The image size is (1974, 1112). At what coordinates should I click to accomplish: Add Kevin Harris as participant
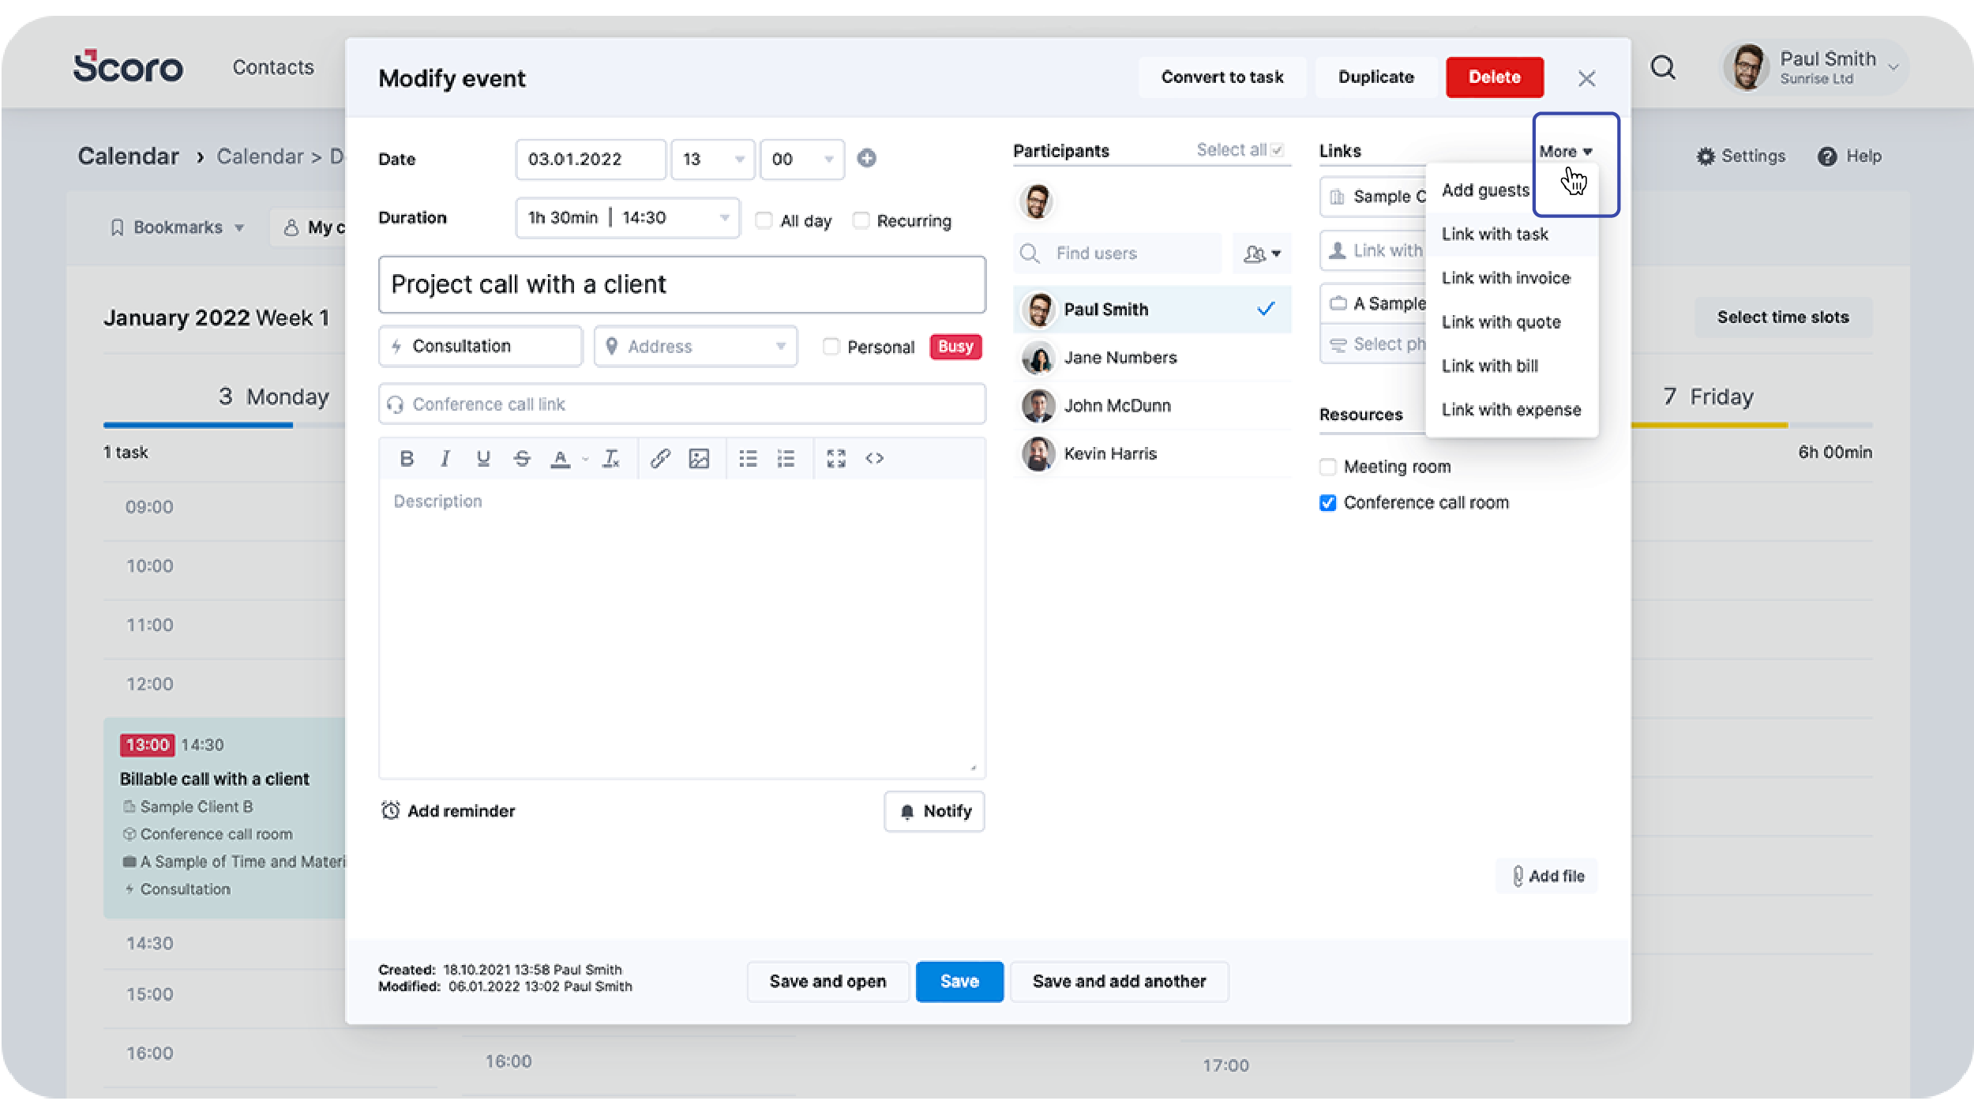[1152, 454]
